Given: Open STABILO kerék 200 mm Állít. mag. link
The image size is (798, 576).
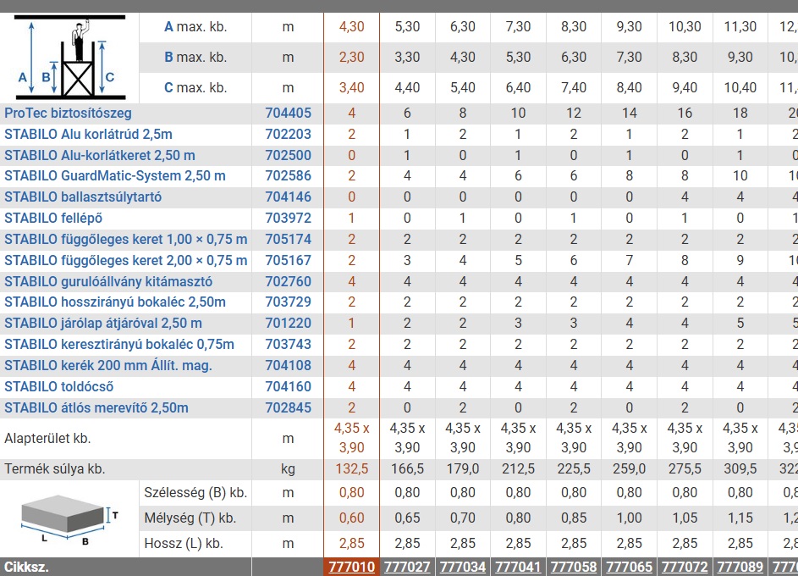Looking at the screenshot, I should (108, 366).
